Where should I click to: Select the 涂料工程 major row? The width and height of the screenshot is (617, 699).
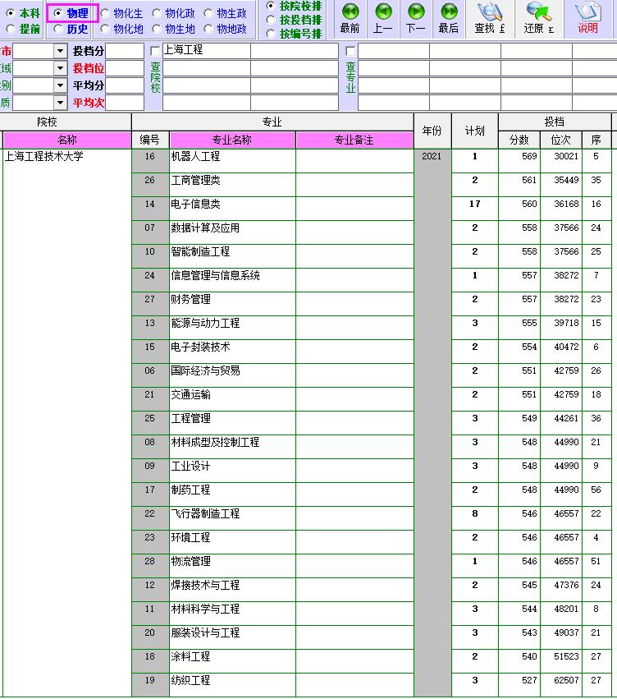(x=232, y=661)
